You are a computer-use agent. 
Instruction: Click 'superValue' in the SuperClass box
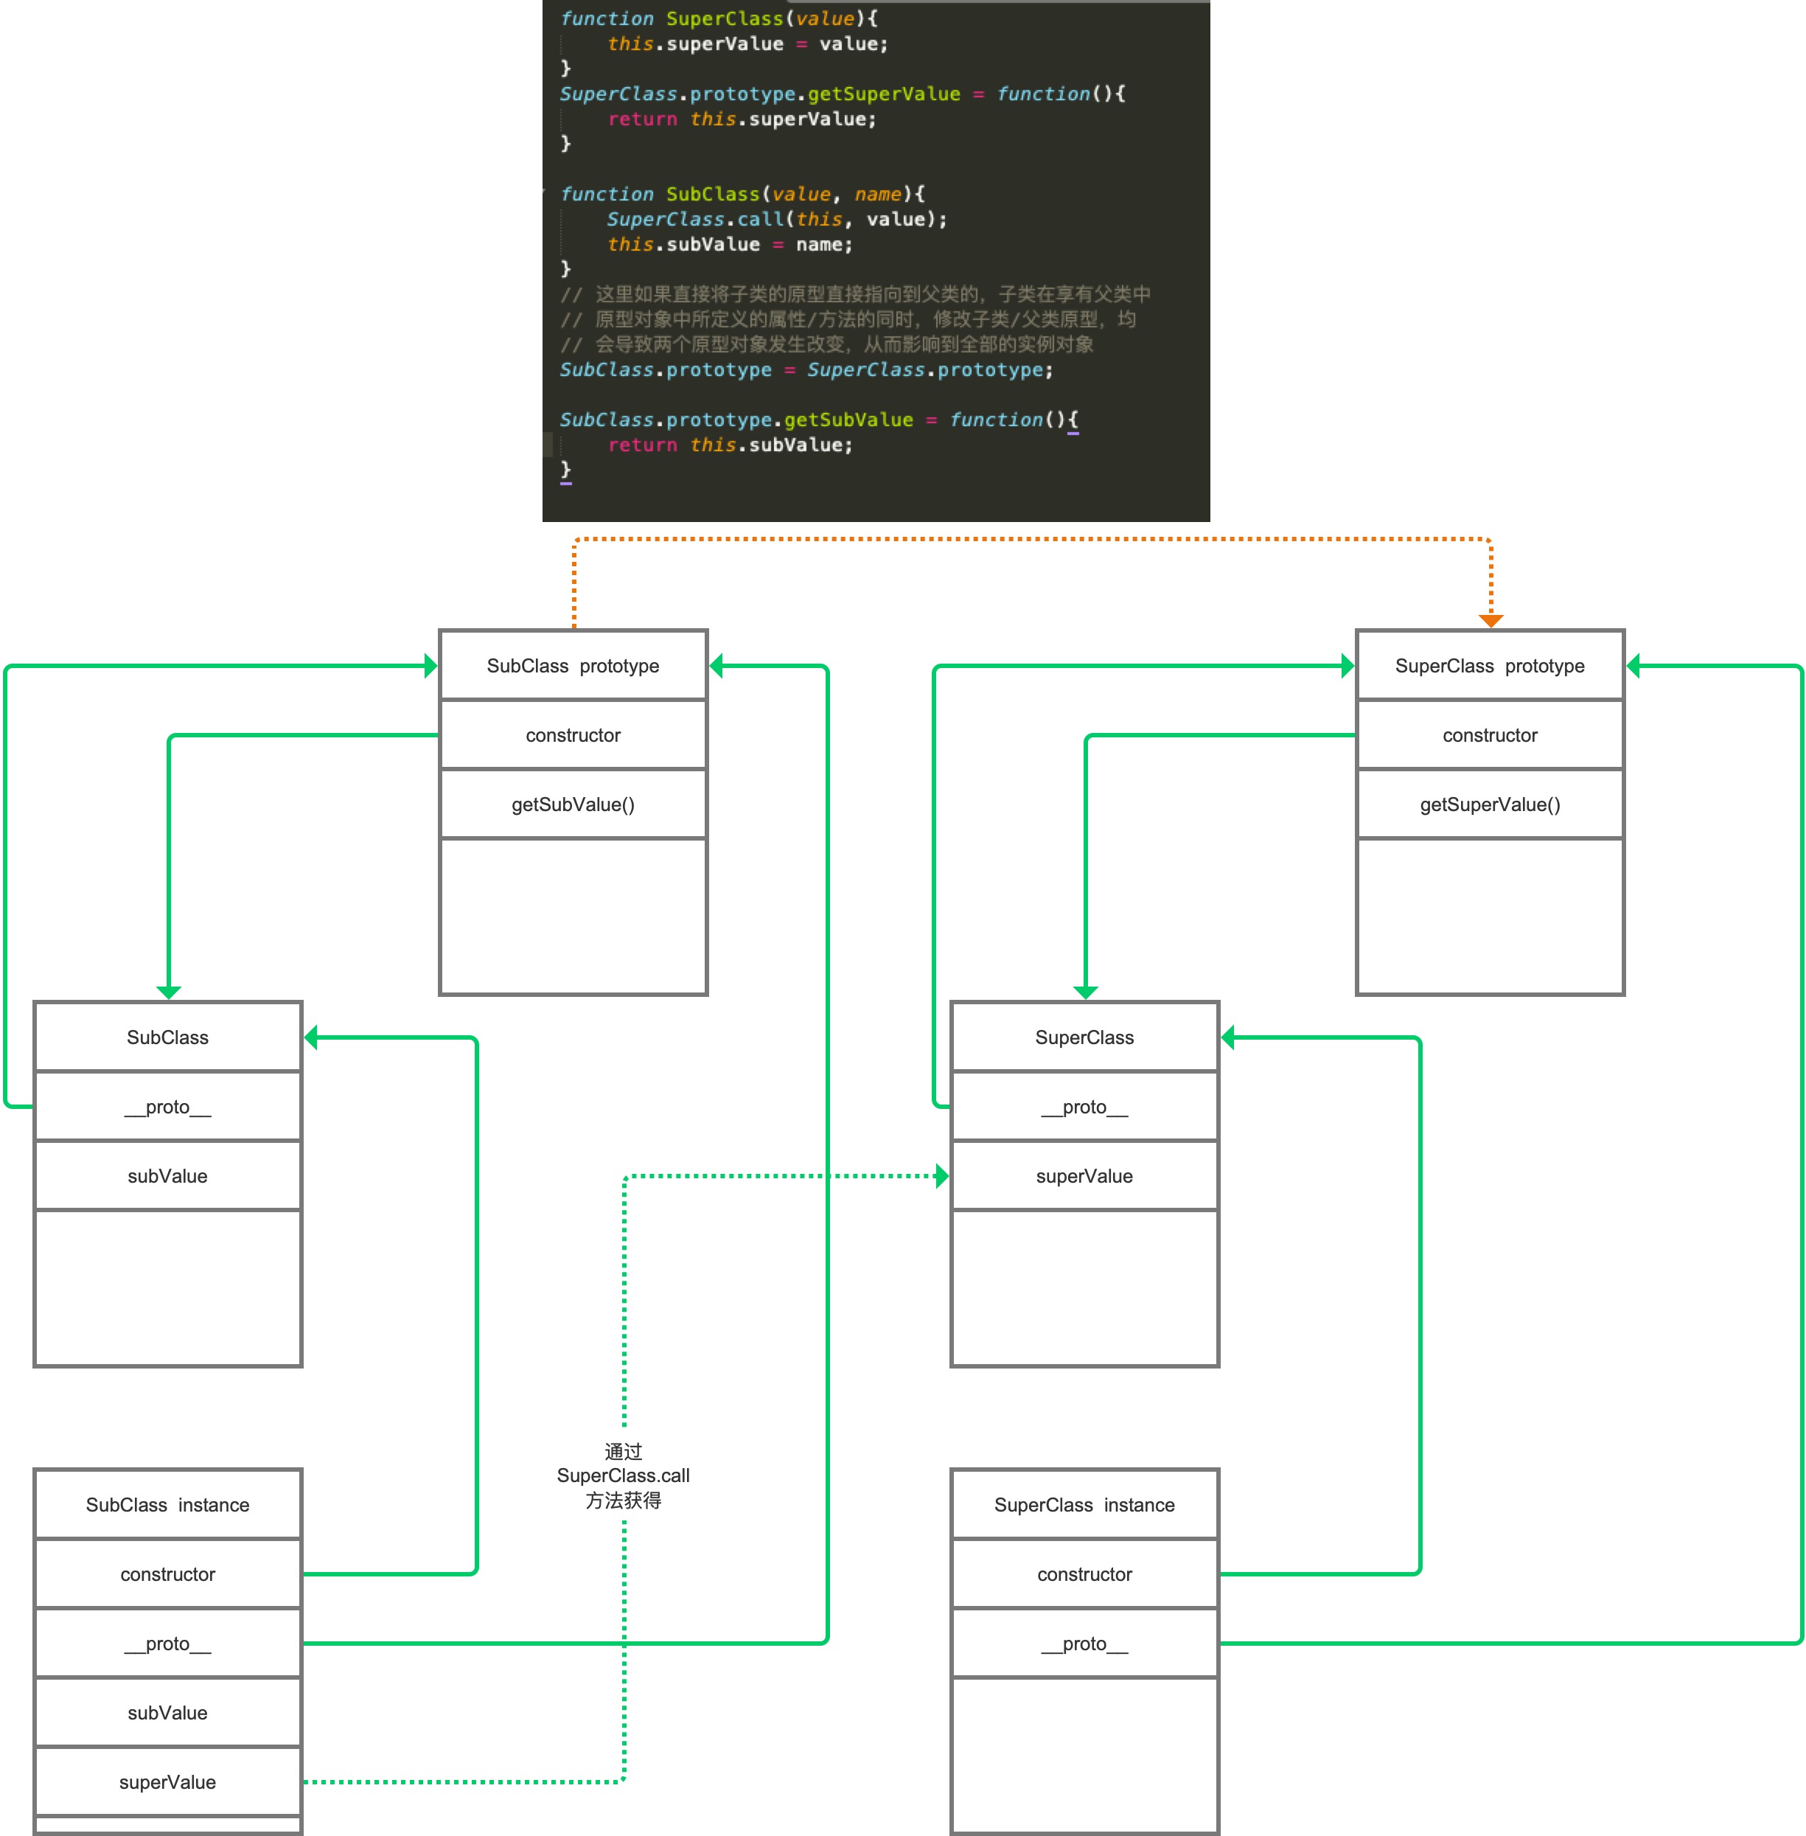click(x=1084, y=1175)
